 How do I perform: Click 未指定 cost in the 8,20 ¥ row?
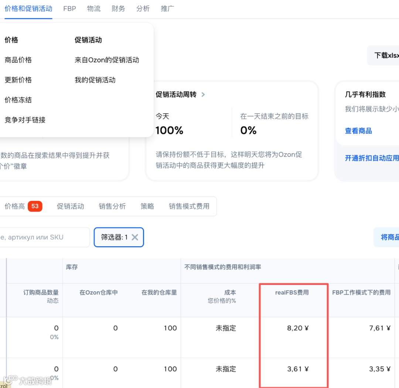tap(226, 328)
